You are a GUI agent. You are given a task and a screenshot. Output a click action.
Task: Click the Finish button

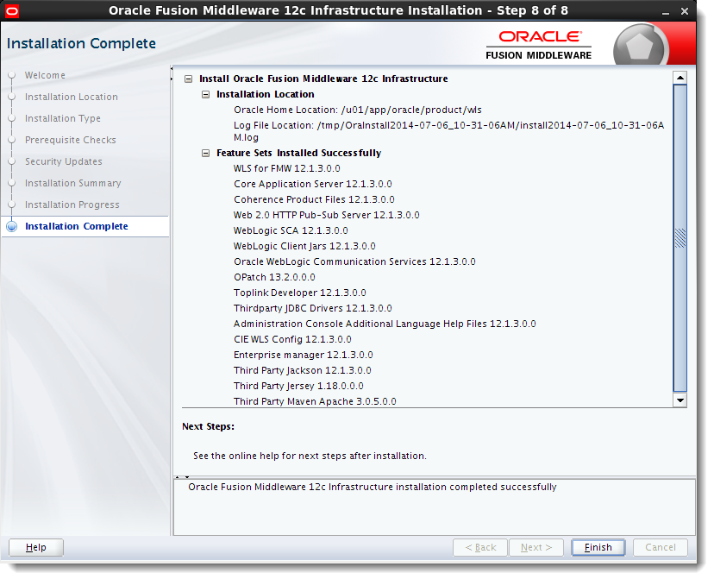click(x=598, y=547)
